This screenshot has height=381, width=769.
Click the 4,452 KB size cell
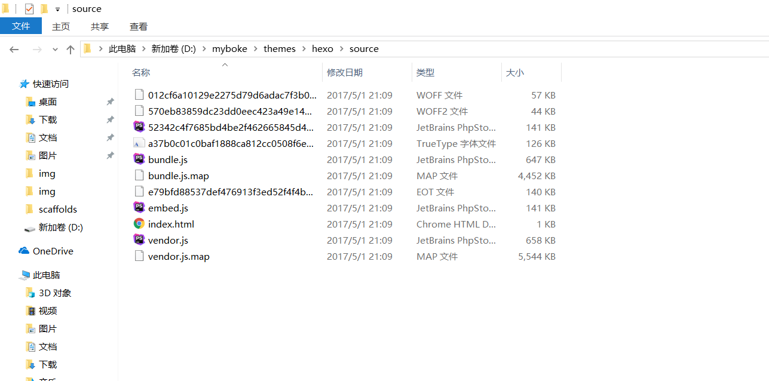pyautogui.click(x=537, y=176)
